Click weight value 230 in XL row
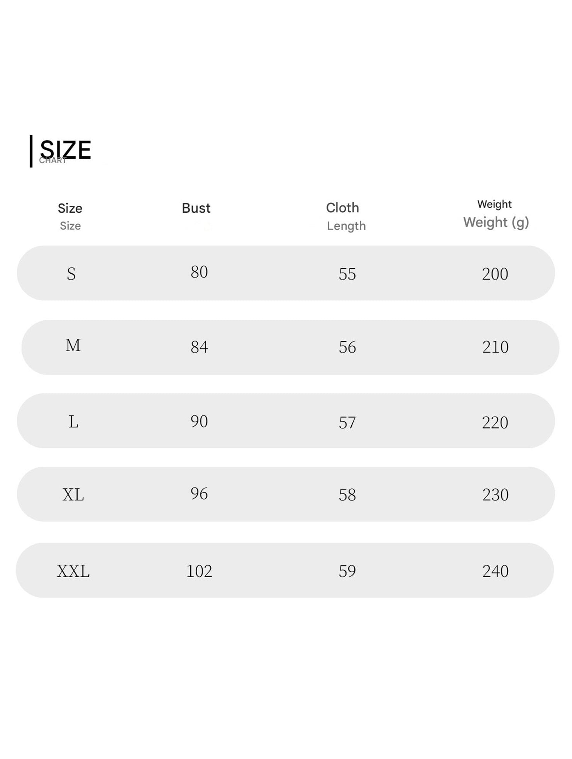The width and height of the screenshot is (572, 759). [496, 495]
